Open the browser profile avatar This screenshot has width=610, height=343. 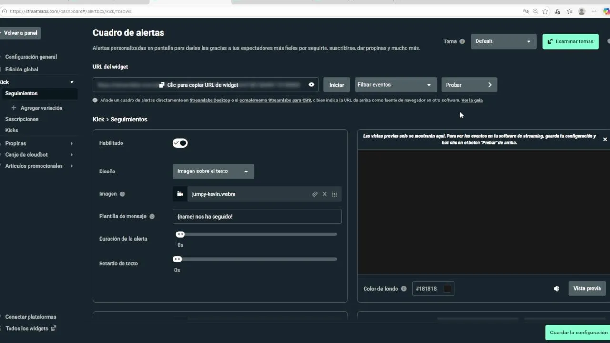(581, 11)
